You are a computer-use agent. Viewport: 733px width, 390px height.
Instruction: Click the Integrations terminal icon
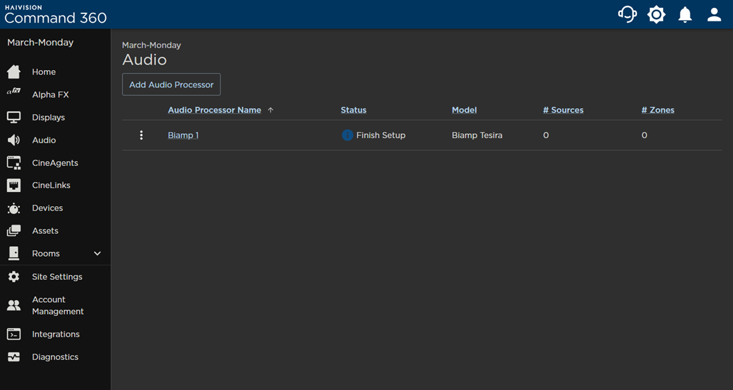13,334
